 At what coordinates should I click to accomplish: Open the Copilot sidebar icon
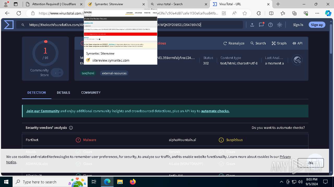click(328, 13)
